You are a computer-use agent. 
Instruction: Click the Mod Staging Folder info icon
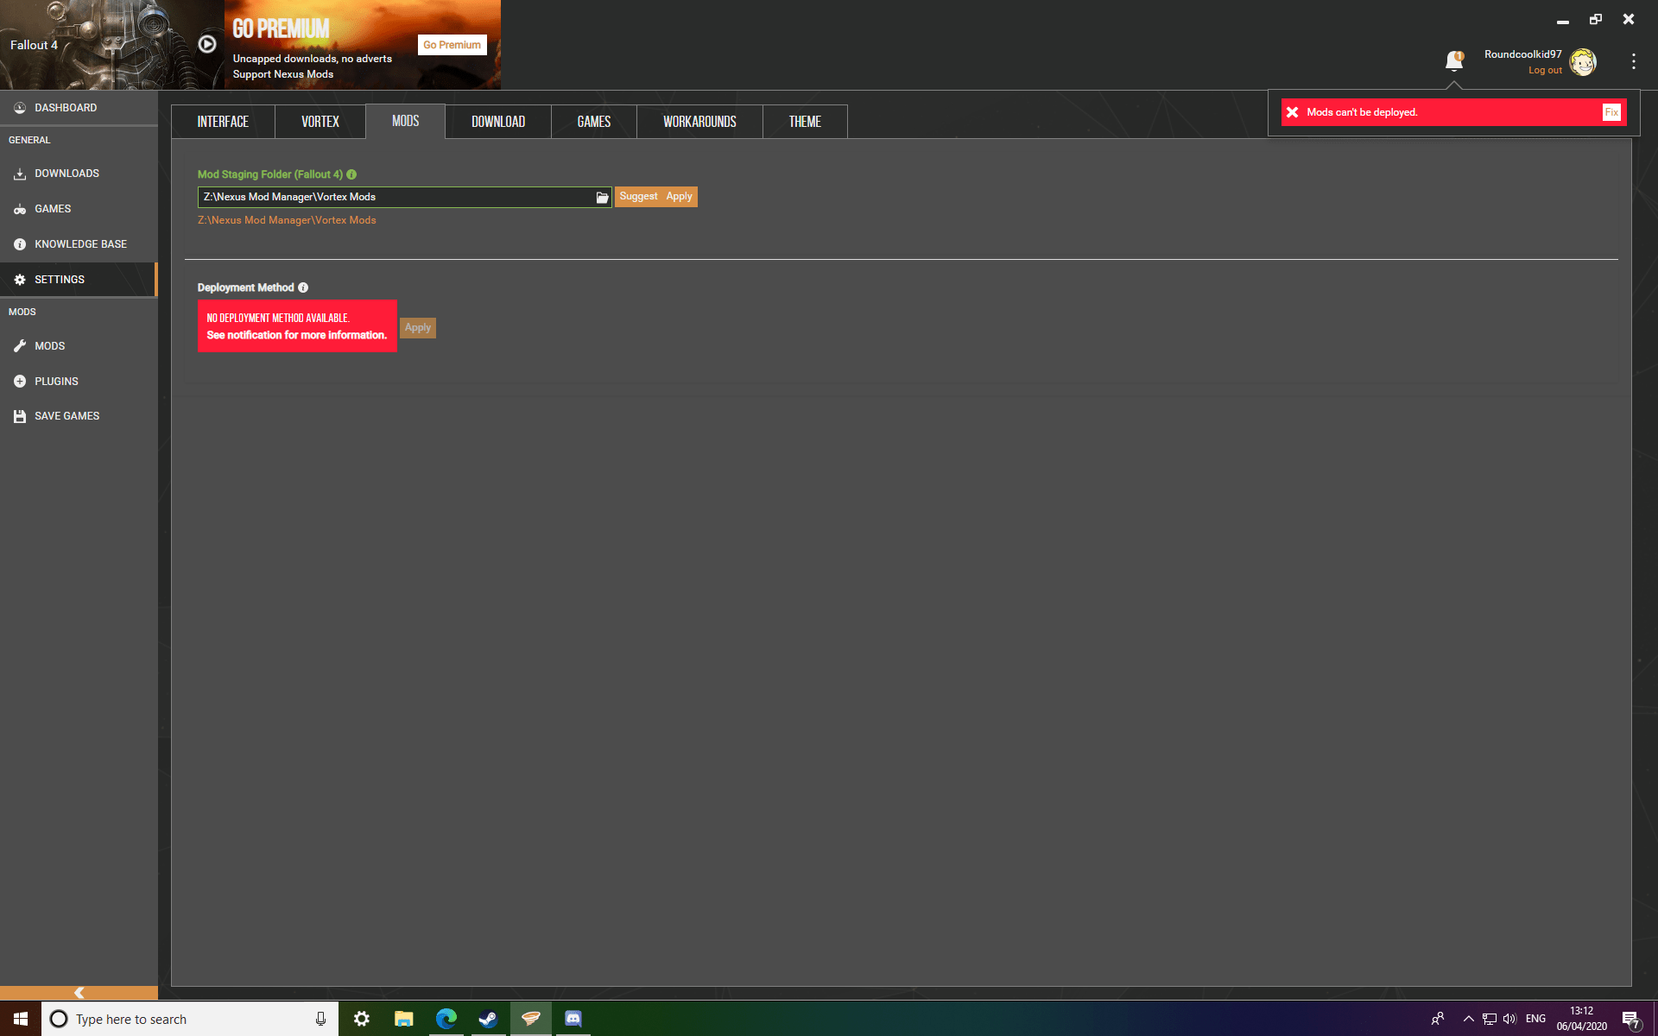351,174
